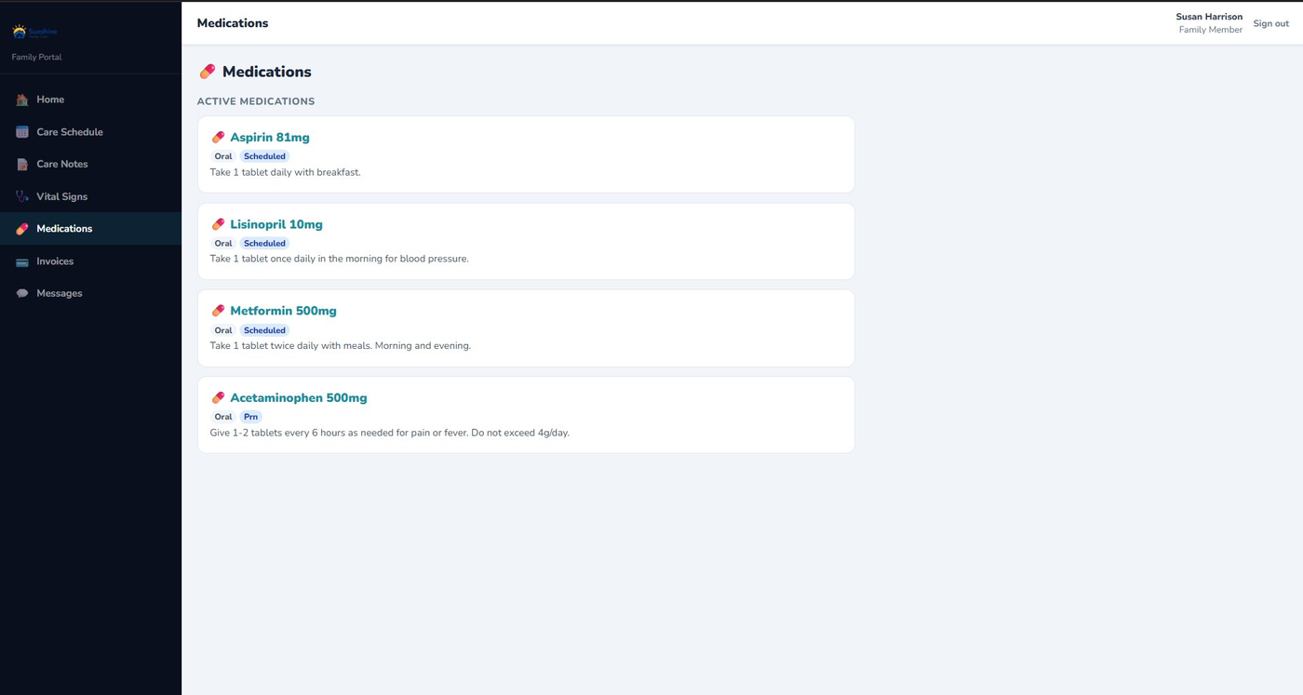Click the Oral badge on Lisinopril card

[223, 244]
